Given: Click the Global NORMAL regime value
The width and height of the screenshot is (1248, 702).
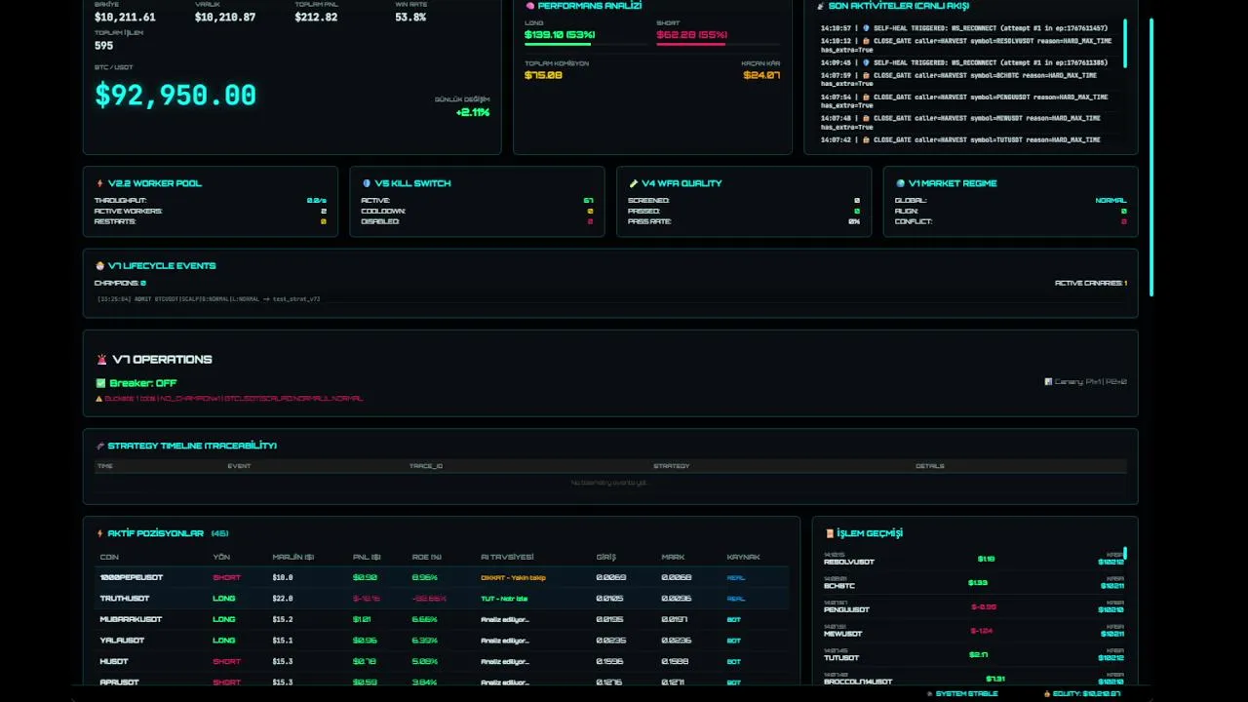Looking at the screenshot, I should pos(1111,201).
